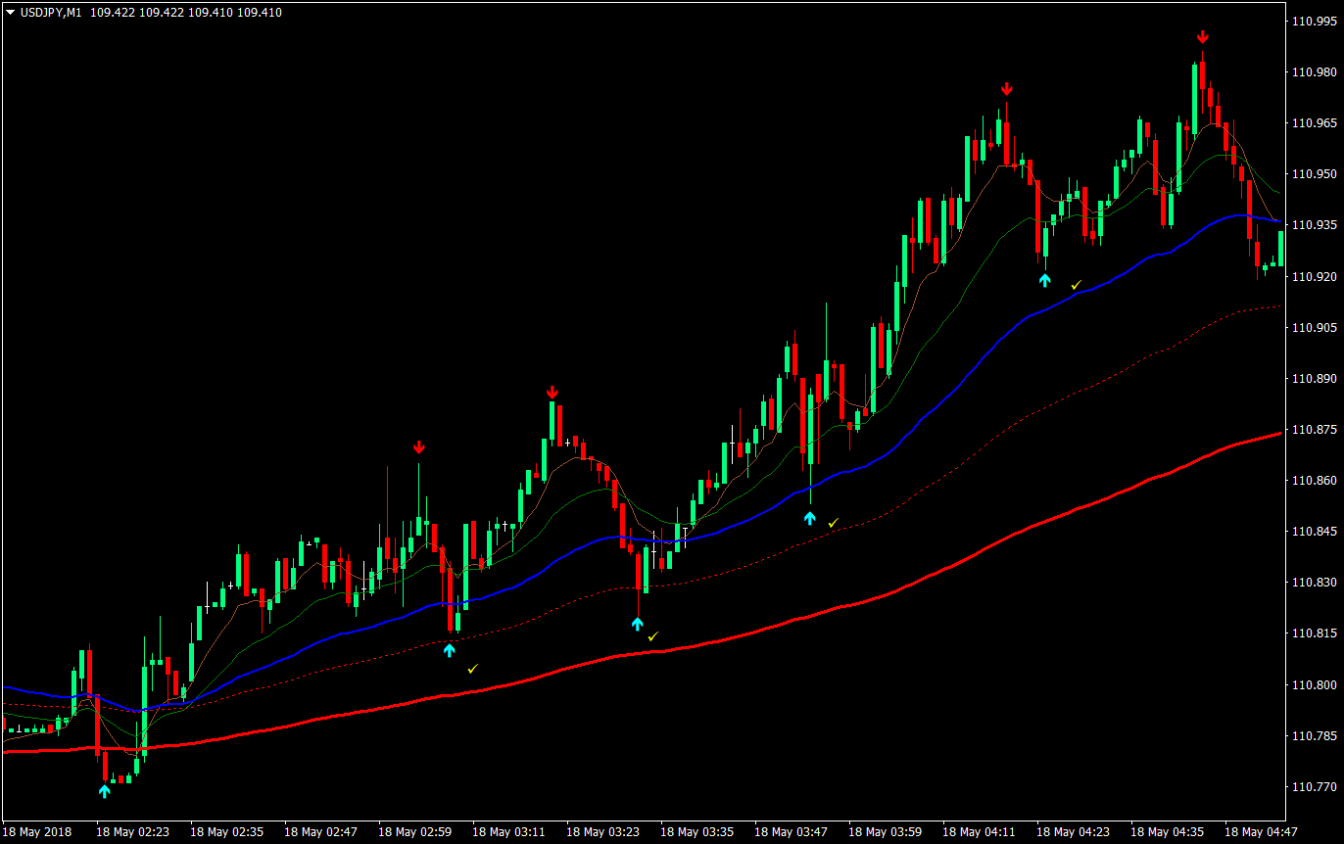Click the 110.920 price label
Screen dimensions: 1344x844
click(1315, 276)
